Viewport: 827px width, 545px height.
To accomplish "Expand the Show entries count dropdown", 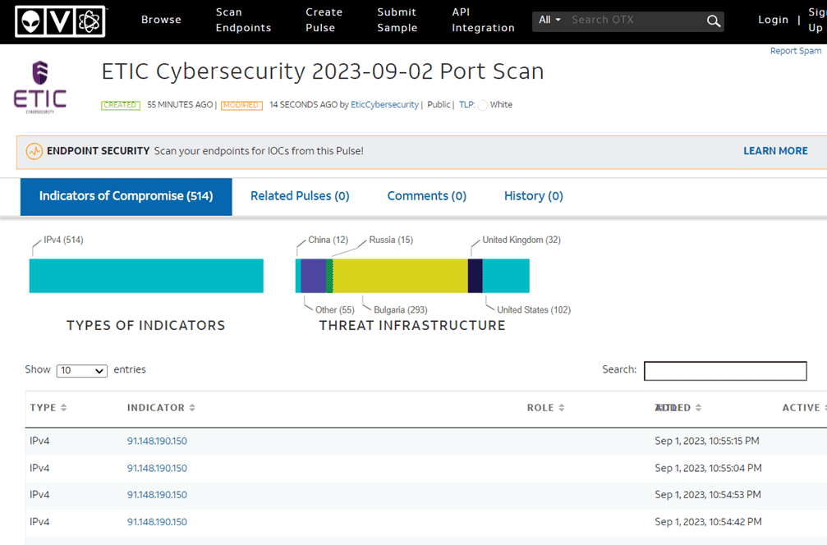I will [x=81, y=371].
